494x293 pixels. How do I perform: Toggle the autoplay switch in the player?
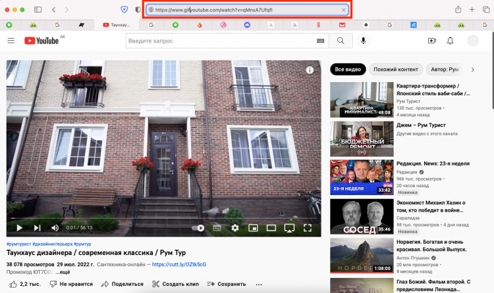coord(198,228)
